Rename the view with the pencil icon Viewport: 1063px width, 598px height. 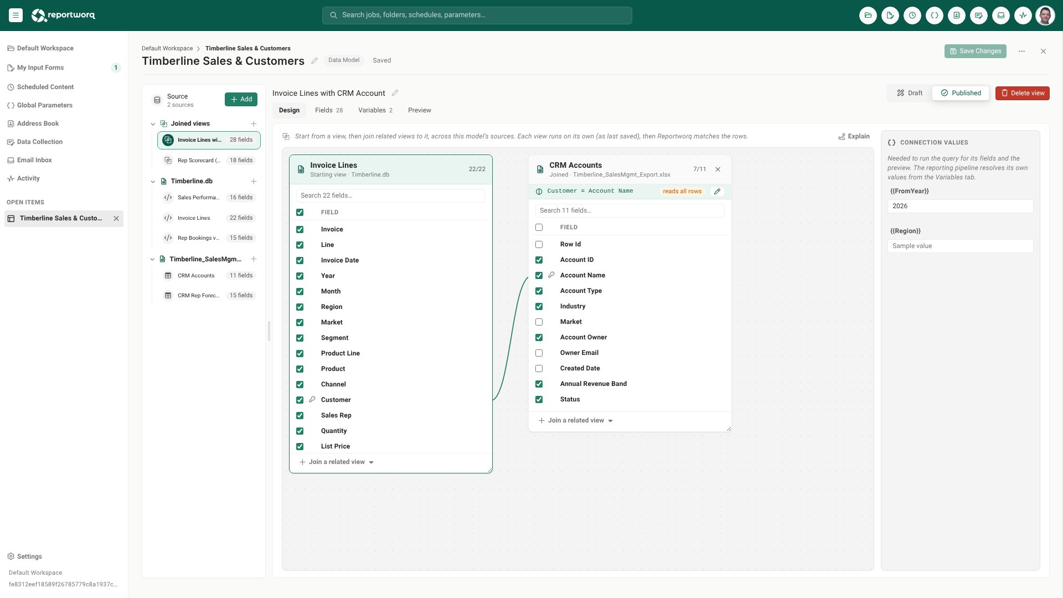pyautogui.click(x=395, y=93)
